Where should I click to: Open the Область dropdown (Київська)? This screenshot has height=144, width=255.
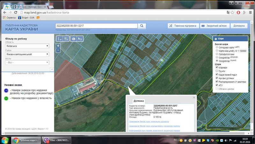tap(27, 46)
